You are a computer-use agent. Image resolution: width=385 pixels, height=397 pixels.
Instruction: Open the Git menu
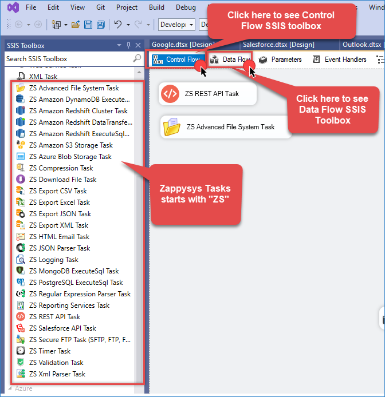(x=100, y=7)
